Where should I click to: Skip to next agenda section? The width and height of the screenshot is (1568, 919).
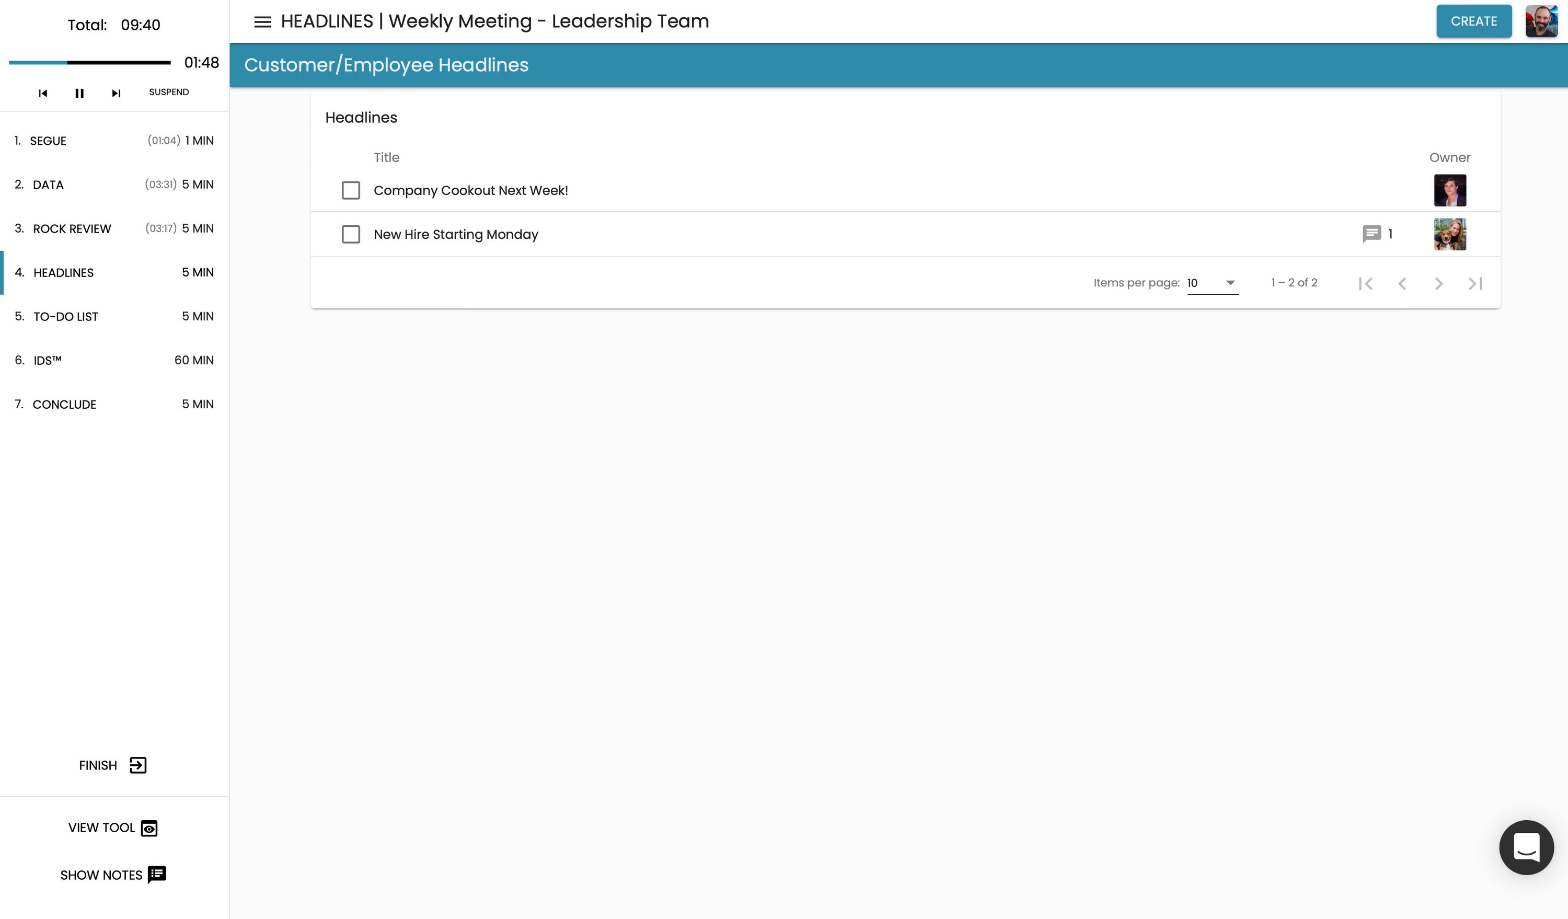coord(116,94)
